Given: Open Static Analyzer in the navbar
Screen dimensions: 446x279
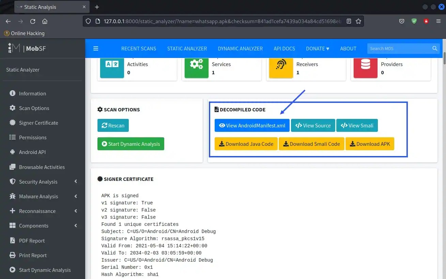Looking at the screenshot, I should (187, 48).
